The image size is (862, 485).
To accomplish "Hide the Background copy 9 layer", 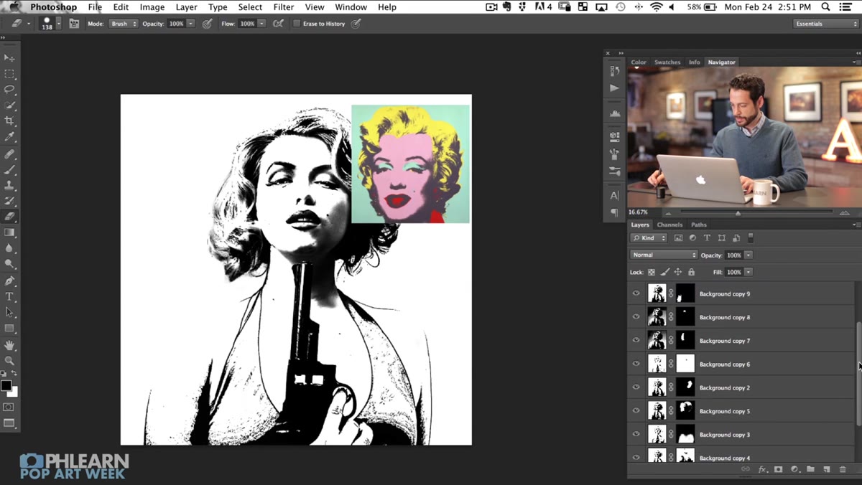I will pyautogui.click(x=636, y=293).
